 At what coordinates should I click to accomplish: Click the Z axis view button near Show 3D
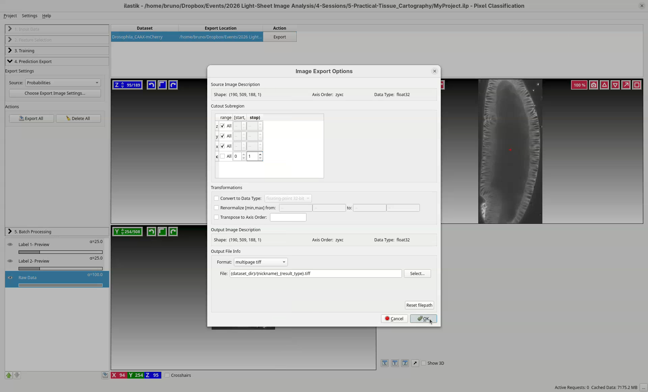tap(405, 363)
